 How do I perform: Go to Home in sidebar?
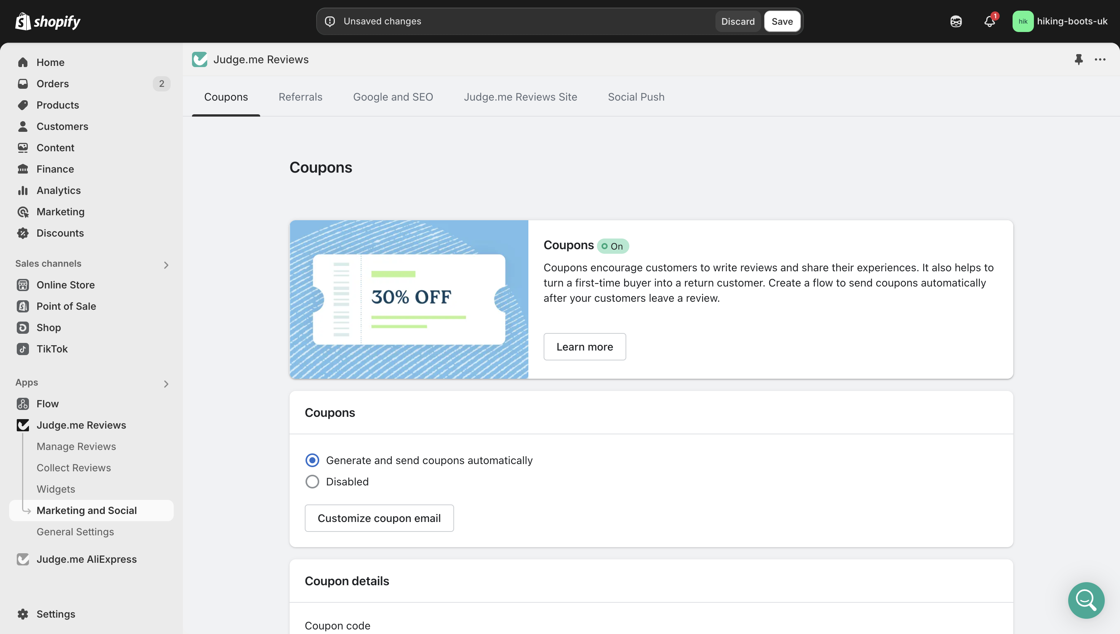(x=91, y=62)
